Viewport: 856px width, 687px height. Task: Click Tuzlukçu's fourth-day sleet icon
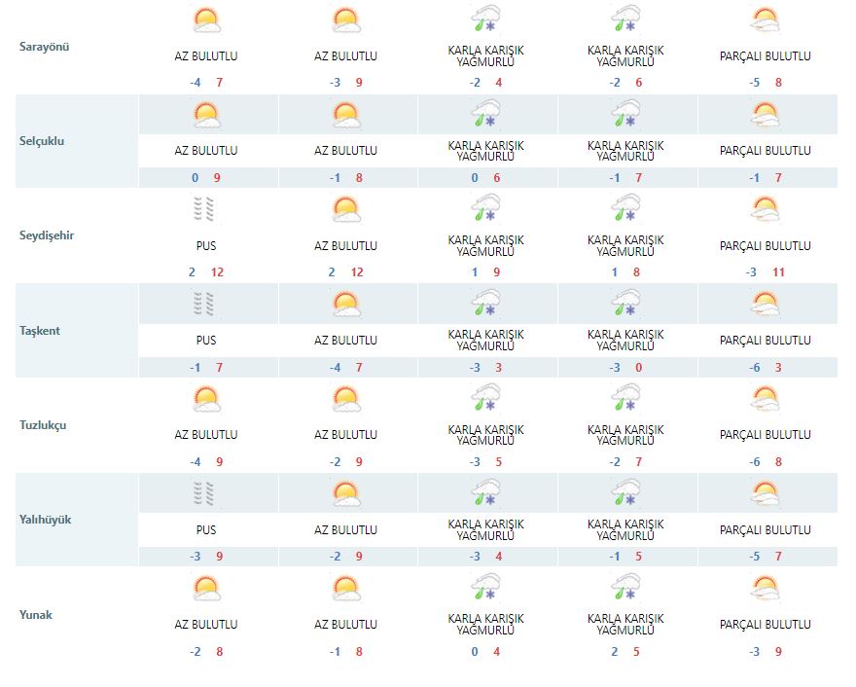click(x=625, y=400)
